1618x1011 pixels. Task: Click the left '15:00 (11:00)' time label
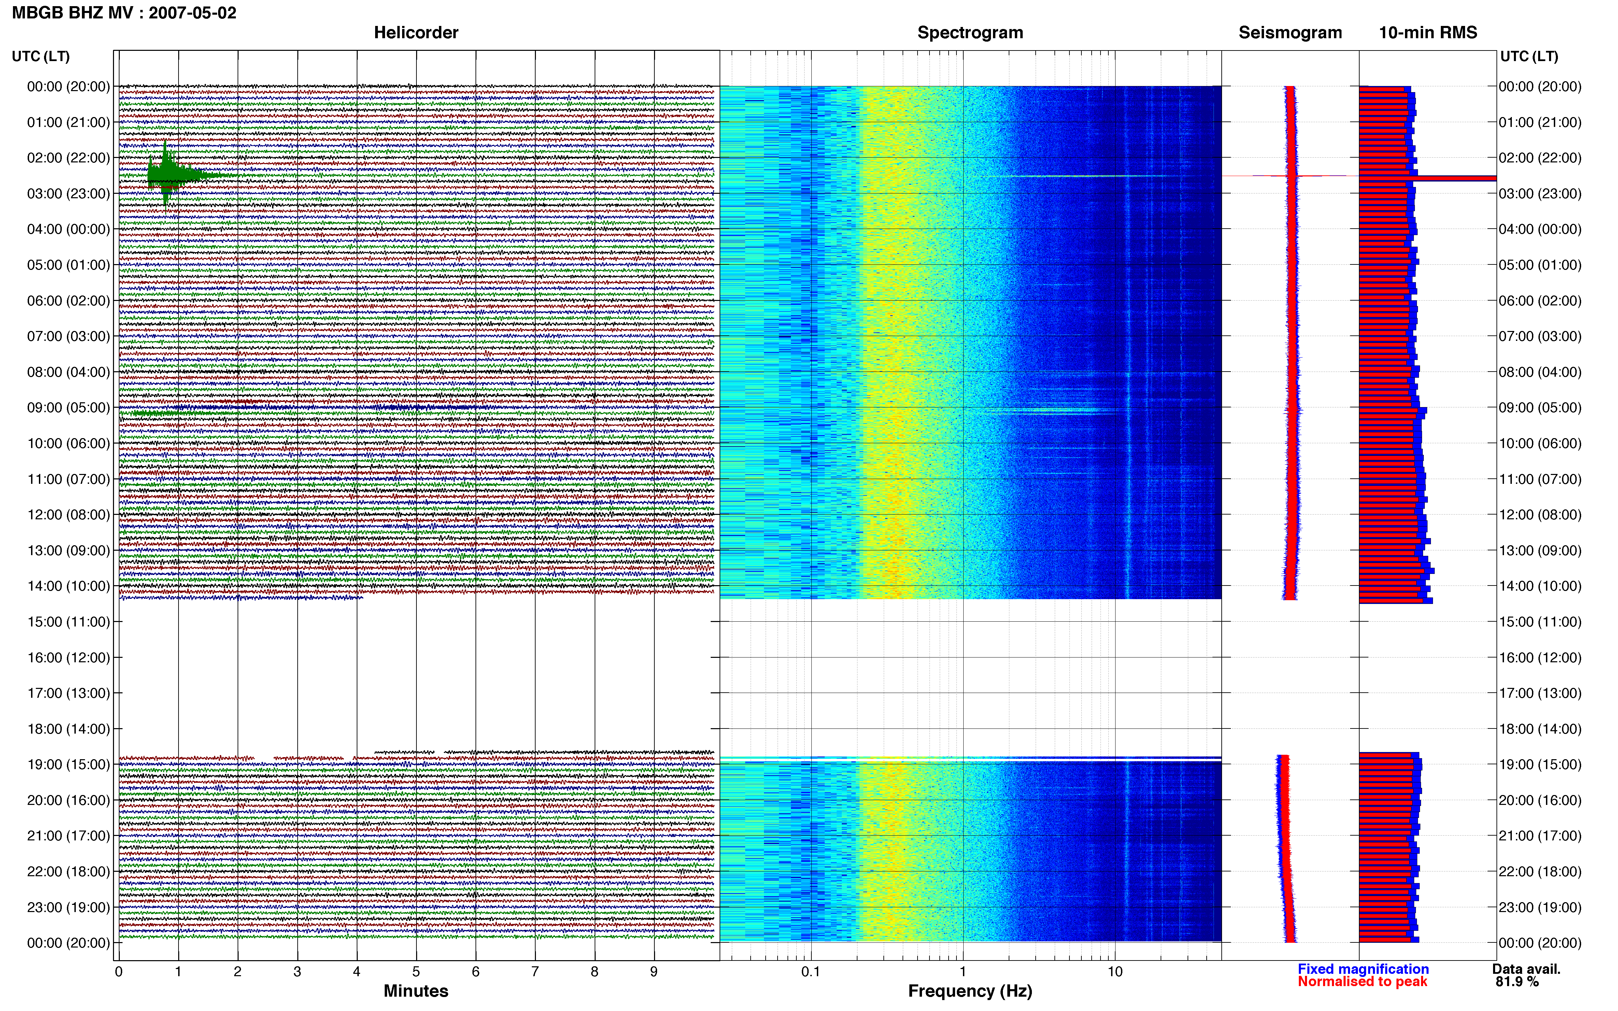pos(68,622)
